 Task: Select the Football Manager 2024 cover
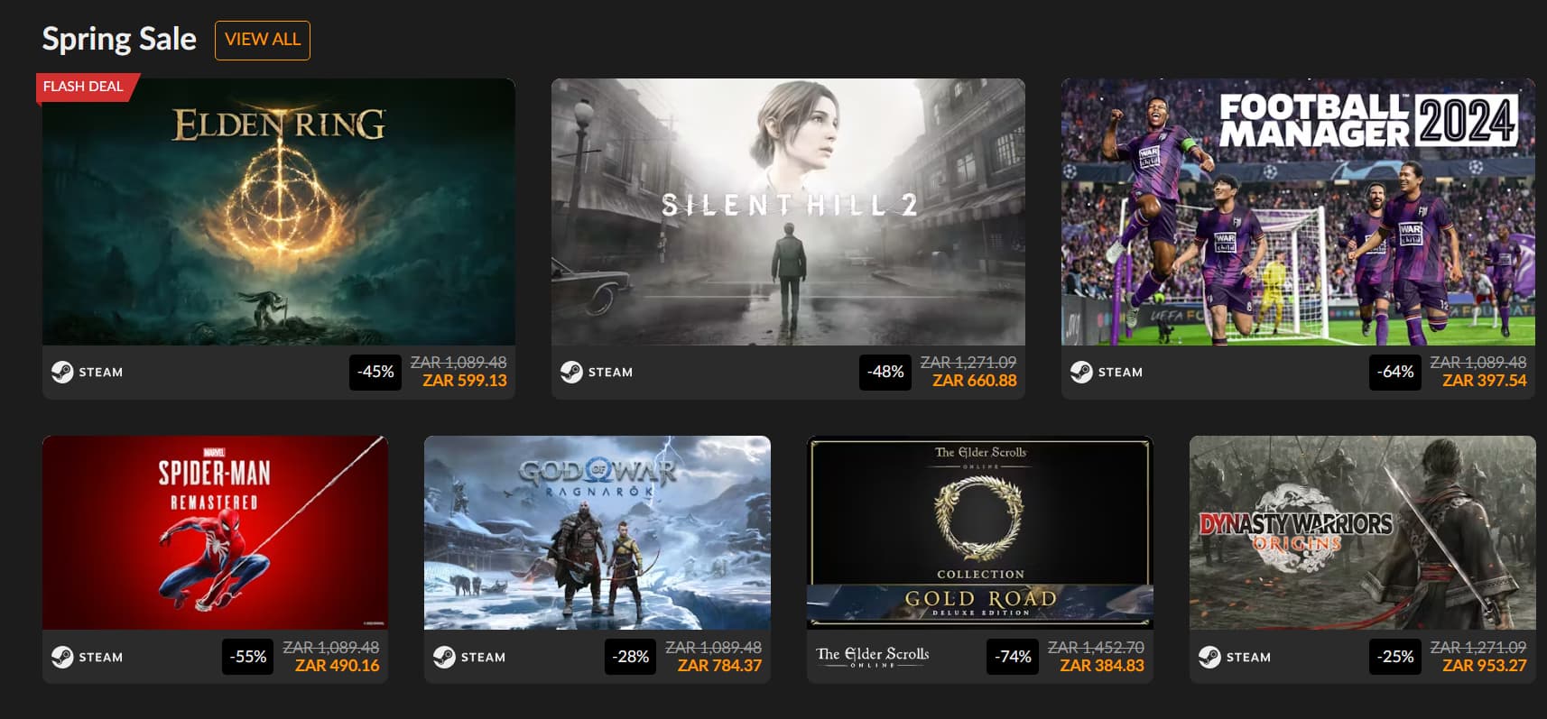point(1298,211)
